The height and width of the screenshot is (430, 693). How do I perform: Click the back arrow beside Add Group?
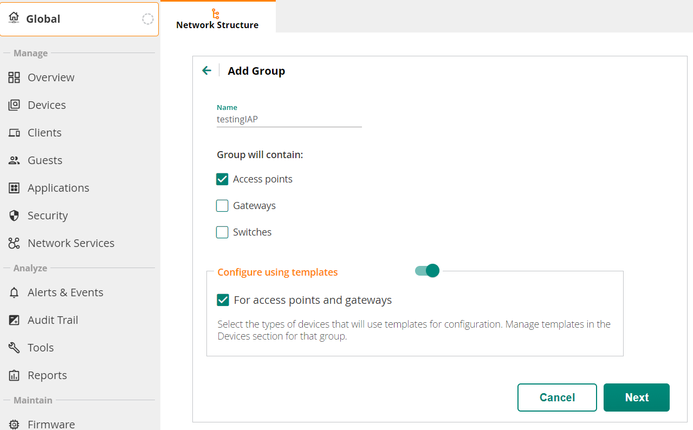[x=206, y=70]
